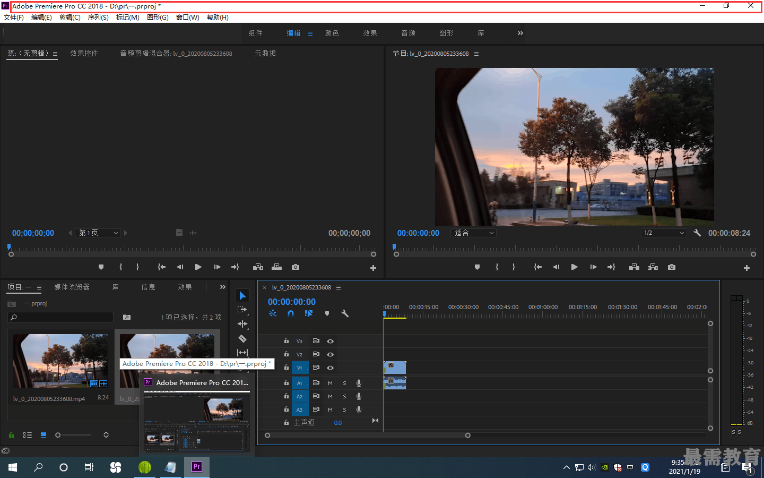The image size is (764, 478).
Task: Toggle timeline Snap magnet icon
Action: 291,314
